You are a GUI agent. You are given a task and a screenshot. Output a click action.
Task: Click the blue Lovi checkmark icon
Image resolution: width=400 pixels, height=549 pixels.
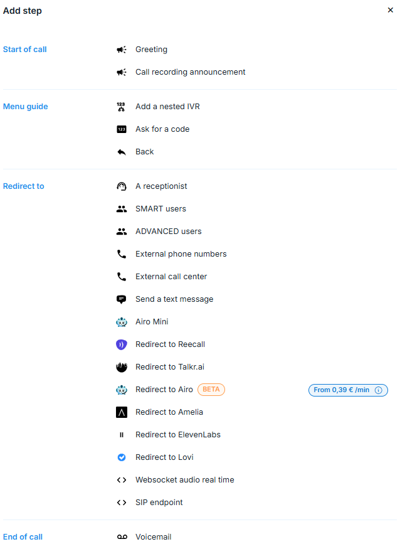point(122,457)
